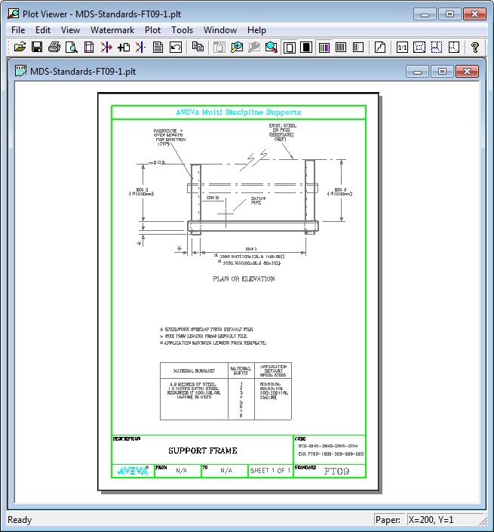The height and width of the screenshot is (532, 494).
Task: Expand the Tools menu
Action: coord(182,30)
